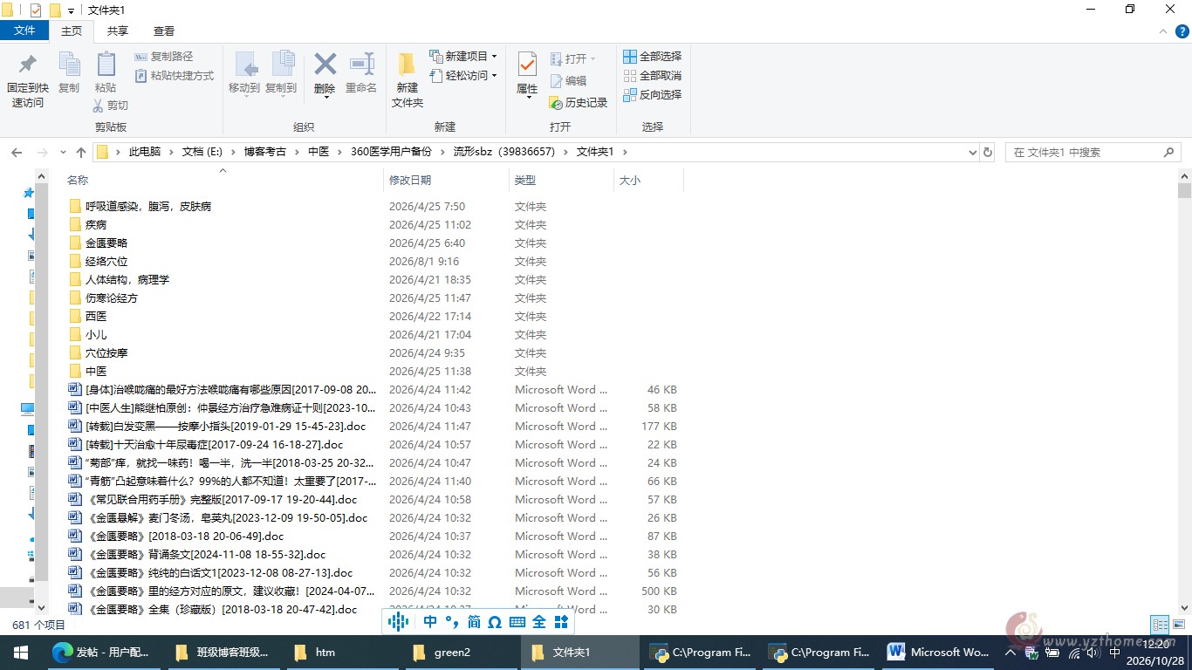Refresh the current folder view
1192x670 pixels.
pos(988,152)
